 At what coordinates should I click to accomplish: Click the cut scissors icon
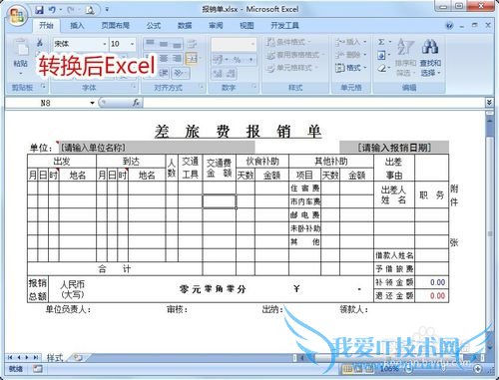tap(40, 43)
